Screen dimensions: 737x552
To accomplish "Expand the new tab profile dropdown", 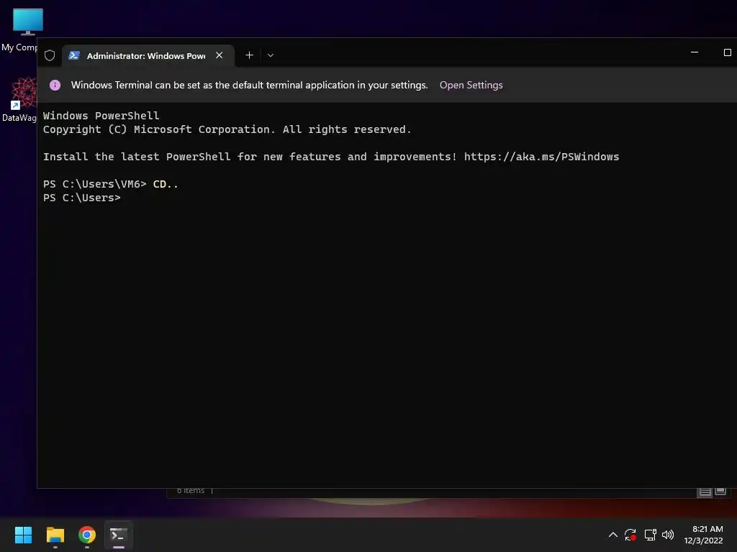I will point(271,55).
